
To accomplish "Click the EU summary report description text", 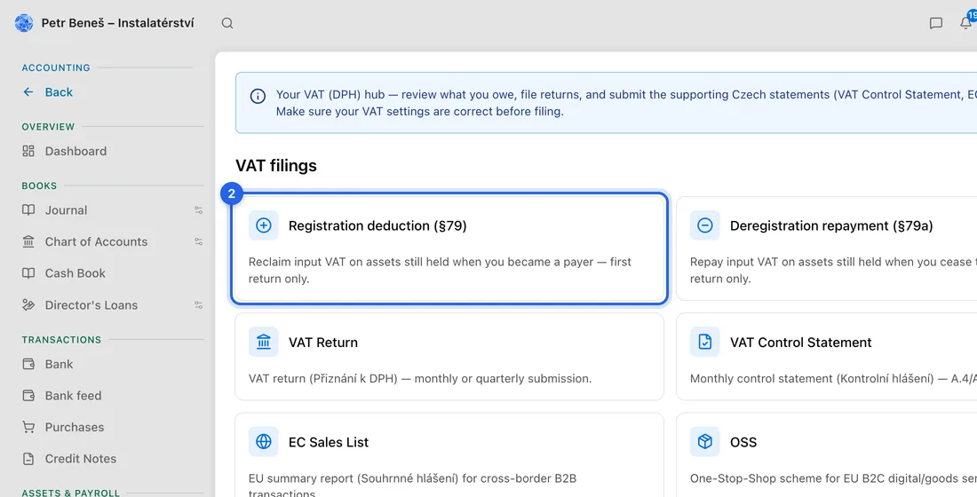I will pyautogui.click(x=412, y=485).
